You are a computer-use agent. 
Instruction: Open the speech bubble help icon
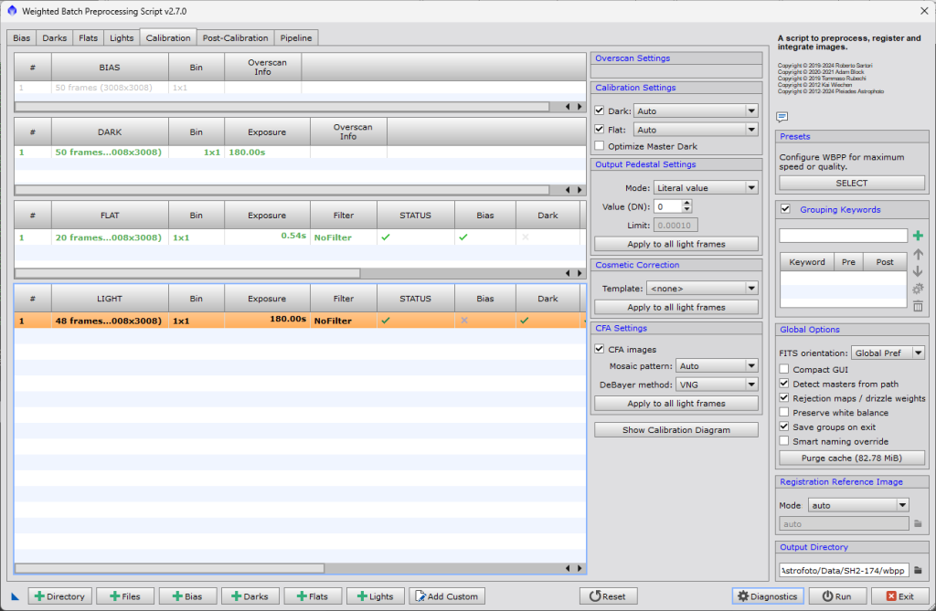pyautogui.click(x=782, y=116)
